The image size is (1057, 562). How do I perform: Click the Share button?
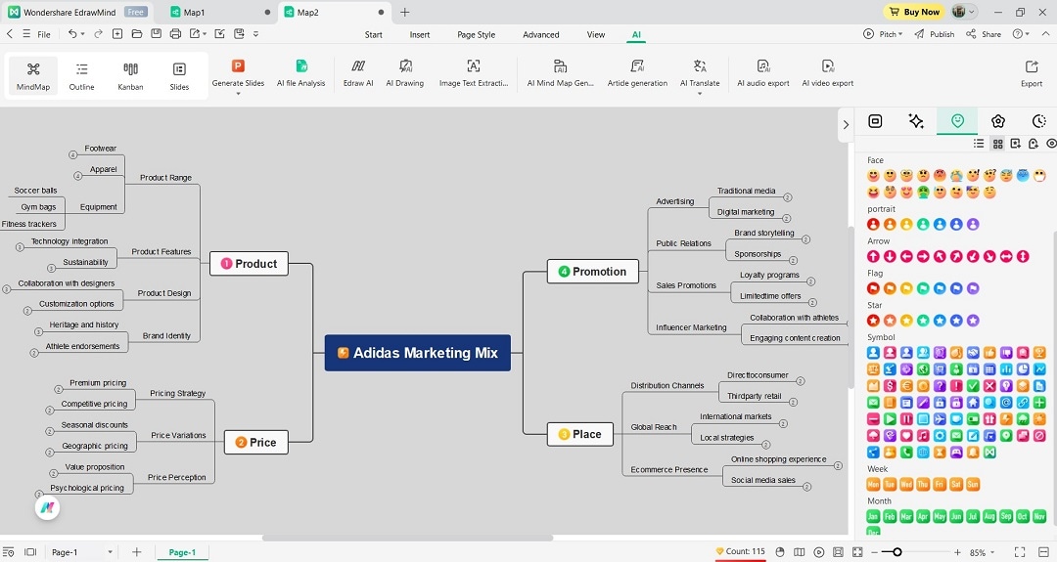point(984,33)
